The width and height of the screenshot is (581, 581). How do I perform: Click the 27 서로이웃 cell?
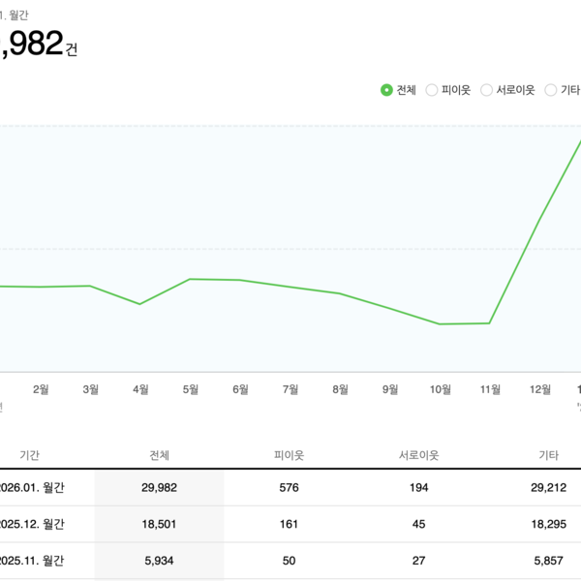coord(418,561)
